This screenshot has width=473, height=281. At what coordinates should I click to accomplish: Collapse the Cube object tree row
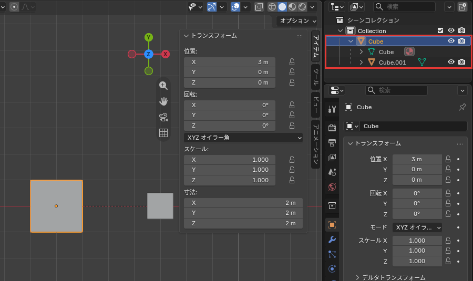pos(351,41)
